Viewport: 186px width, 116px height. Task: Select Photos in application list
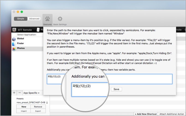tap(27, 49)
